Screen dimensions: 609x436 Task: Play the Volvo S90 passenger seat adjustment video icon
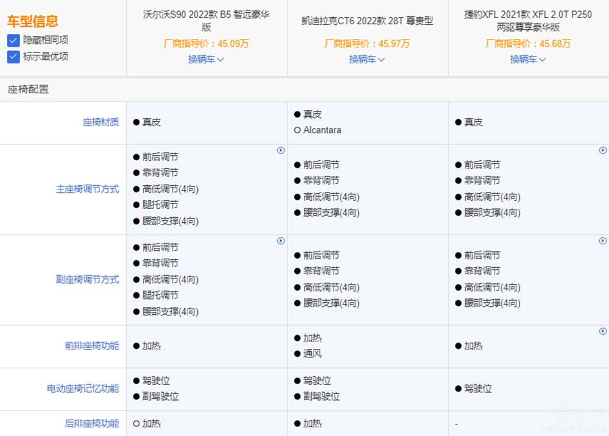point(281,241)
